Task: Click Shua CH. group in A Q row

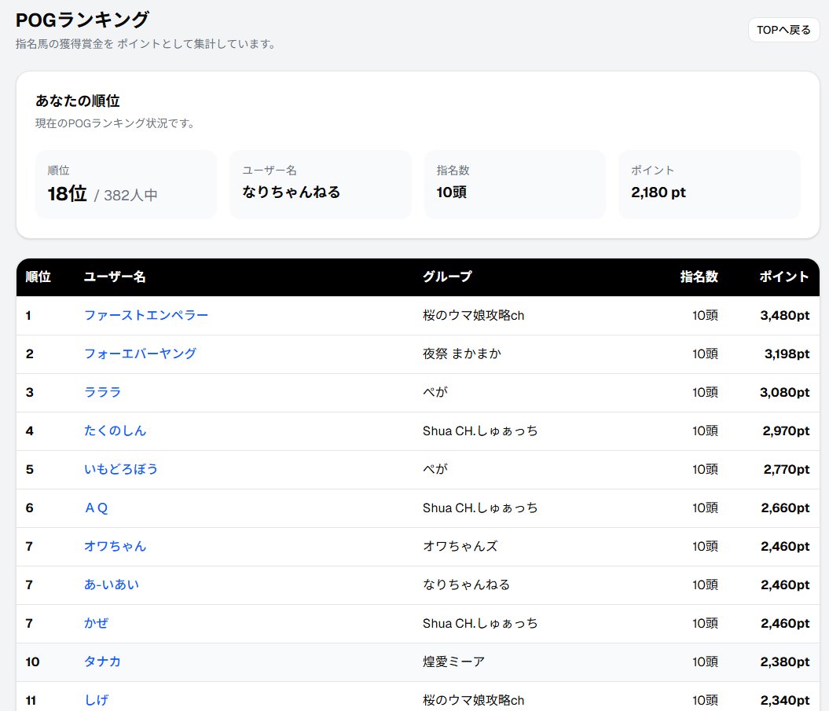Action: pos(480,508)
